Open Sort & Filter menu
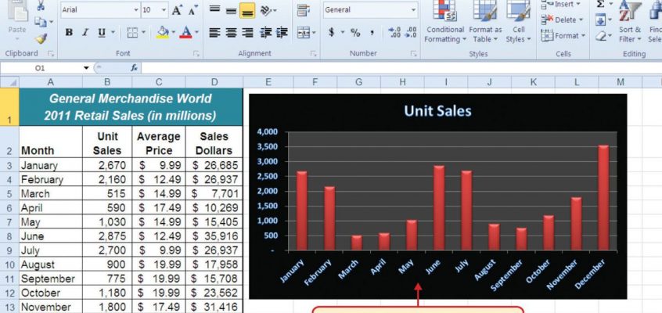Screen dimensions: 662x313 pos(630,21)
